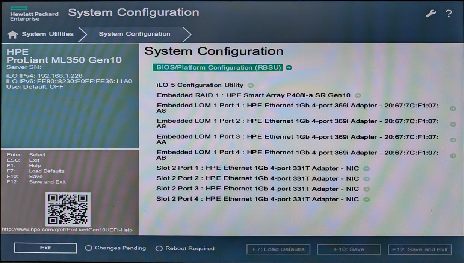The height and width of the screenshot is (263, 464).
Task: Go home via the house icon
Action: click(x=12, y=34)
